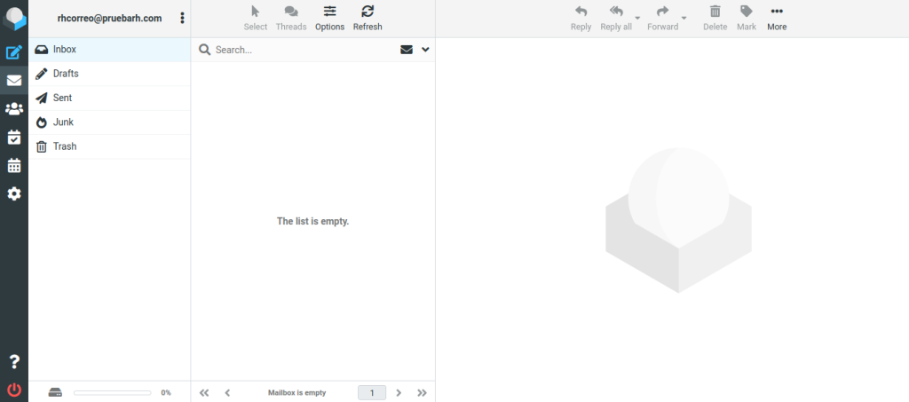
Task: Click the Refresh mail list icon
Action: (x=368, y=17)
